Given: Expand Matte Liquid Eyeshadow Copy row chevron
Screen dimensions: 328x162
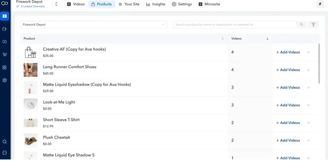Looking at the screenshot, I should (x=308, y=88).
